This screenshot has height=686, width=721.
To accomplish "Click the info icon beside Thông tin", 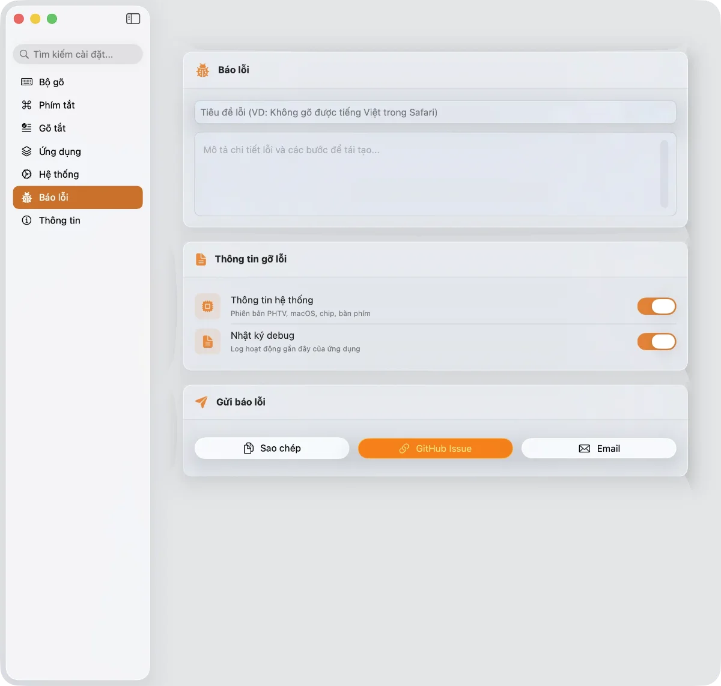I will click(26, 220).
